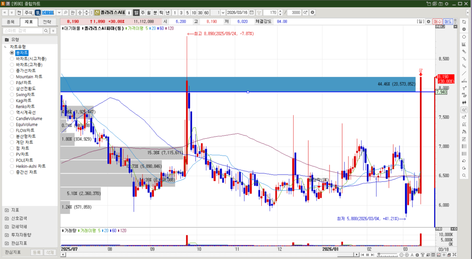Viewport: 472px width, 259px height.
Task: Switch to the 종목 tab
Action: tap(11, 22)
